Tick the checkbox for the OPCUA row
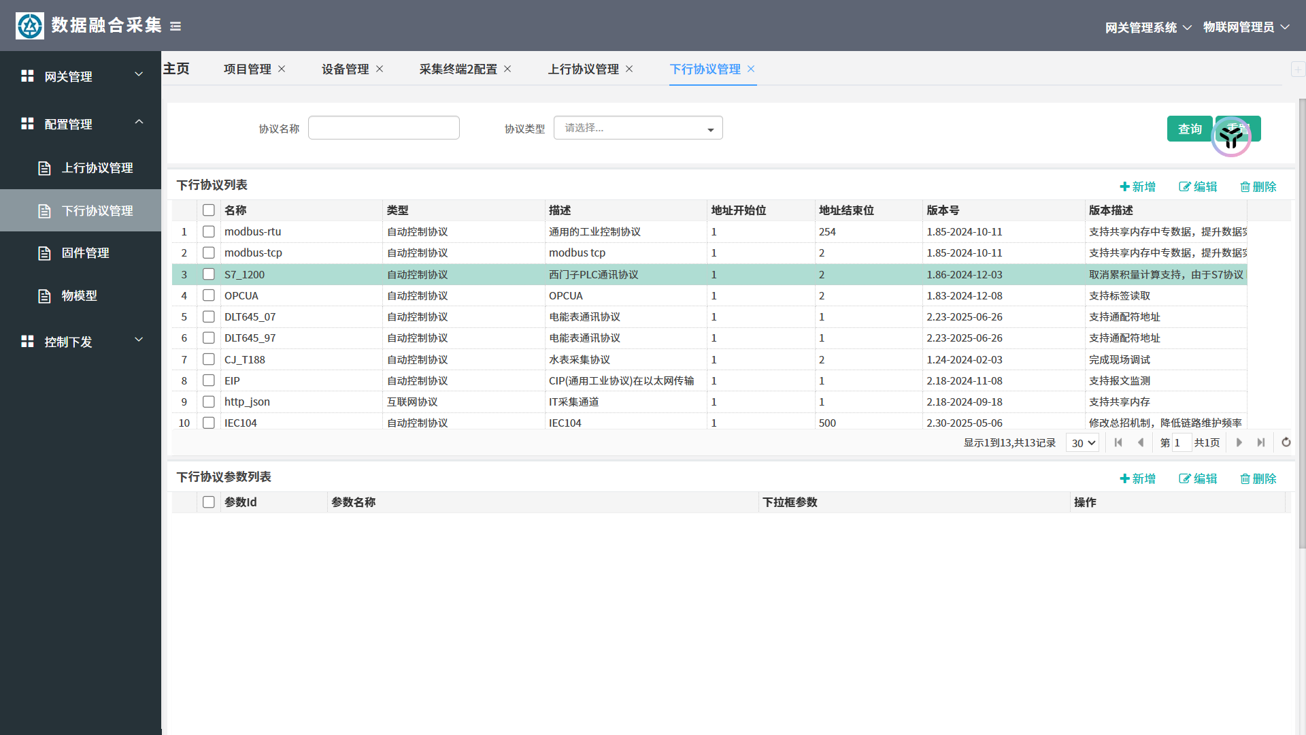Image resolution: width=1306 pixels, height=735 pixels. [x=209, y=295]
